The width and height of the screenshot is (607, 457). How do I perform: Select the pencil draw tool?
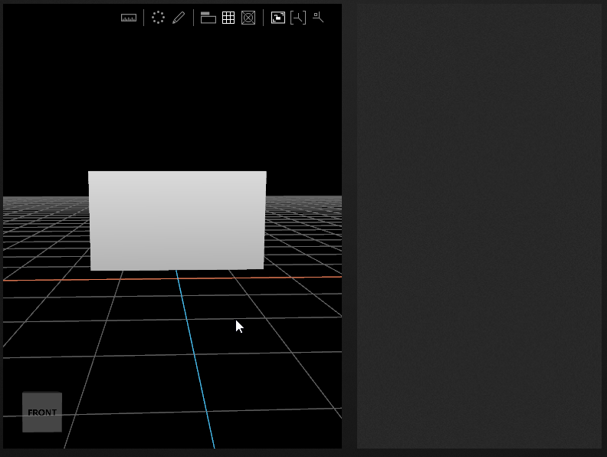point(179,18)
